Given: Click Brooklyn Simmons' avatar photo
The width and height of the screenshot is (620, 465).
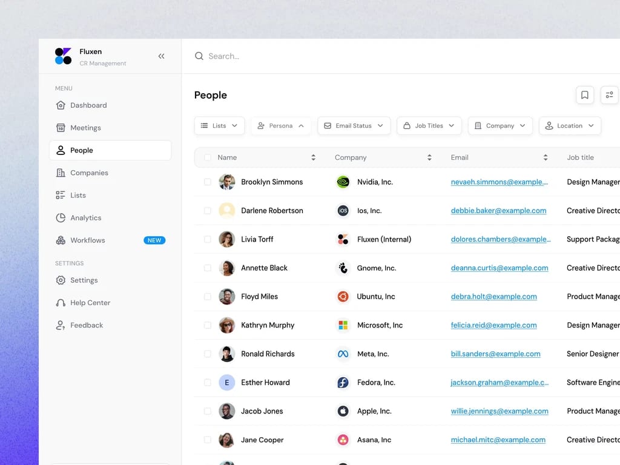Looking at the screenshot, I should pyautogui.click(x=227, y=182).
